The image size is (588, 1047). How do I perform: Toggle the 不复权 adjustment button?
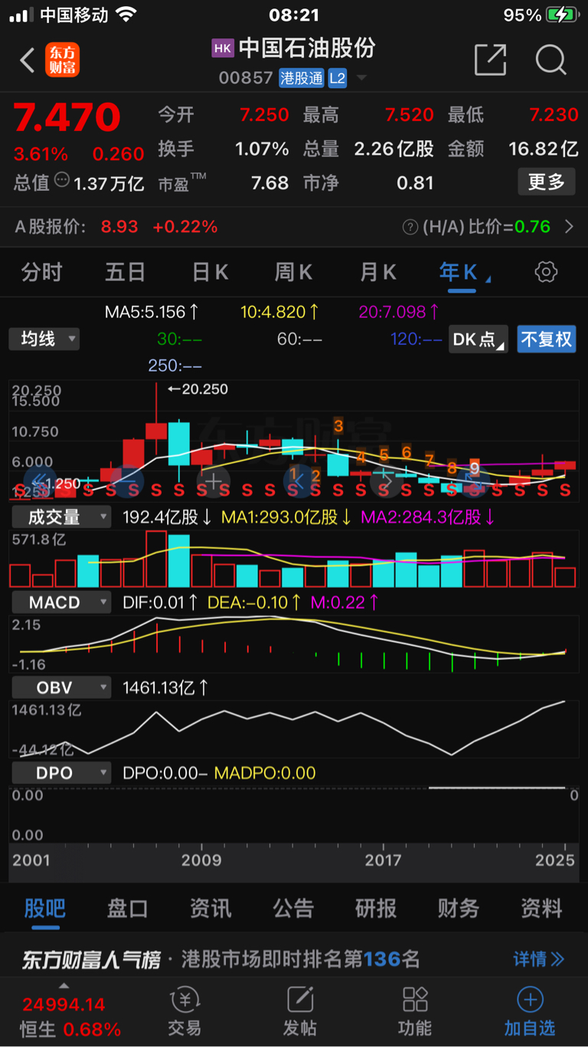coord(546,339)
